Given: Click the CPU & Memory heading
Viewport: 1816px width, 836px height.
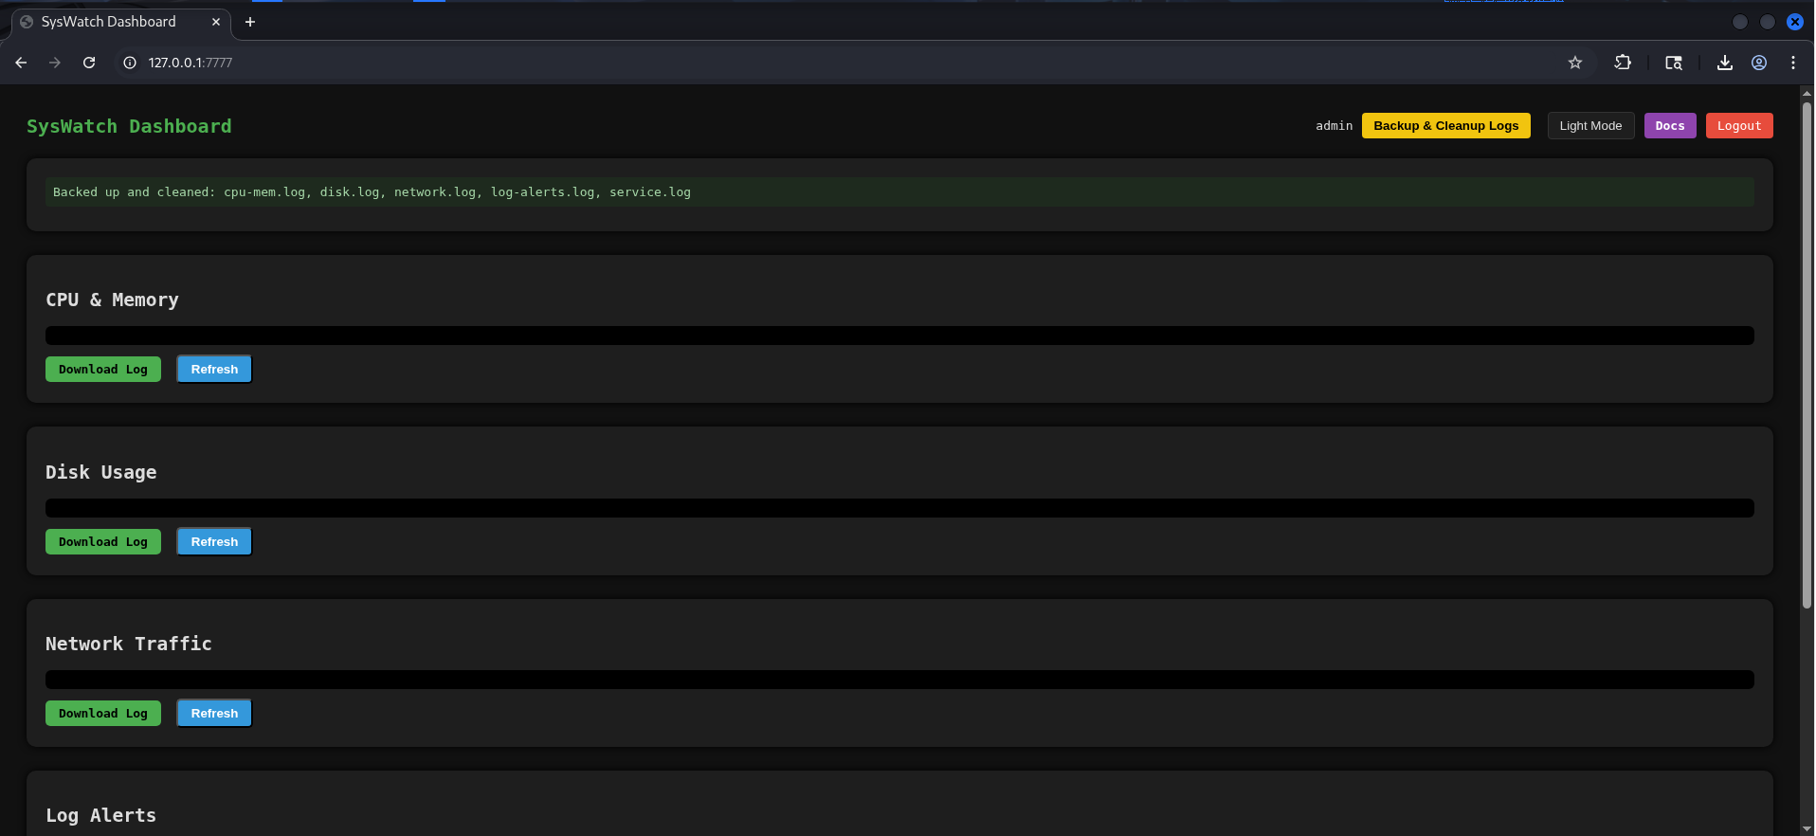Looking at the screenshot, I should tap(112, 300).
